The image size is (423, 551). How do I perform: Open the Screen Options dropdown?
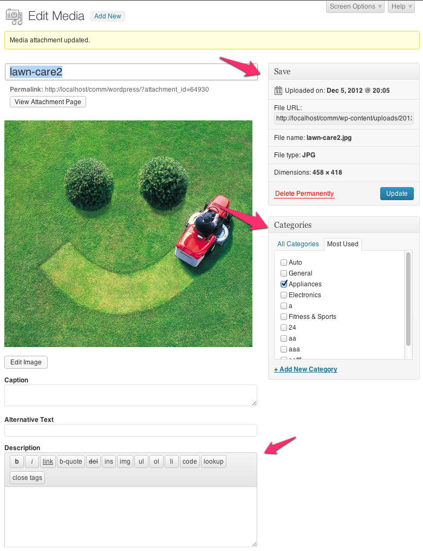point(355,7)
